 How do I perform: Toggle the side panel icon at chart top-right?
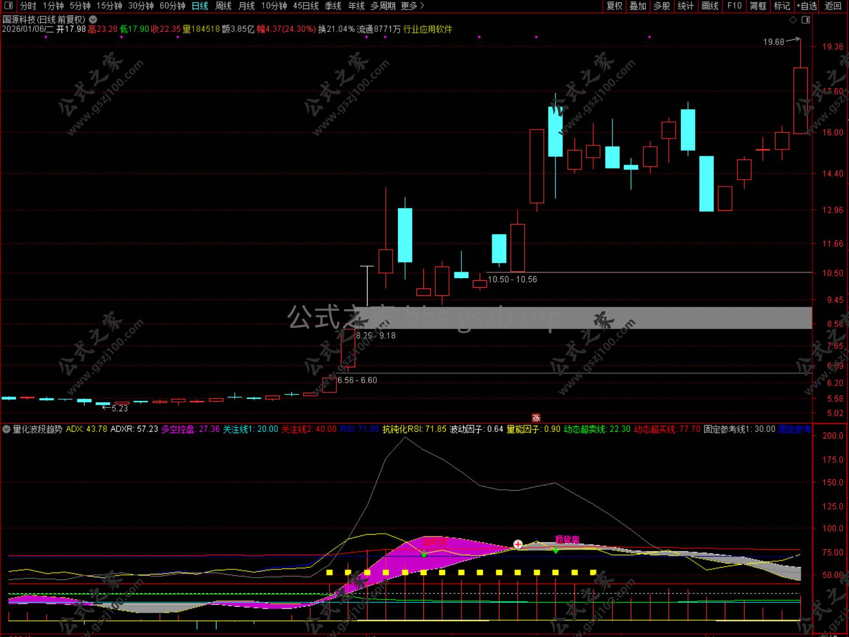(806, 20)
